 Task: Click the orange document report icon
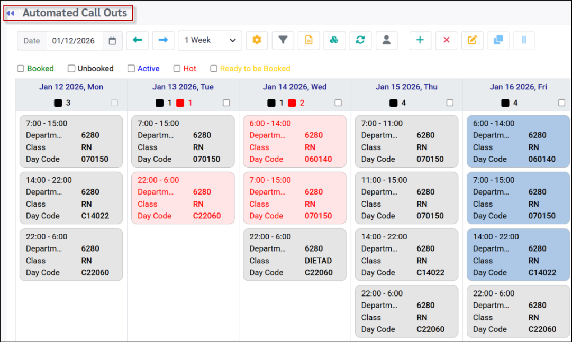click(308, 41)
